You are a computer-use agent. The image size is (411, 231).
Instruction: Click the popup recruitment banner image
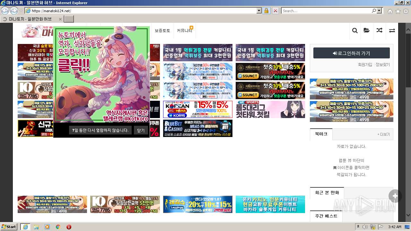click(x=101, y=74)
